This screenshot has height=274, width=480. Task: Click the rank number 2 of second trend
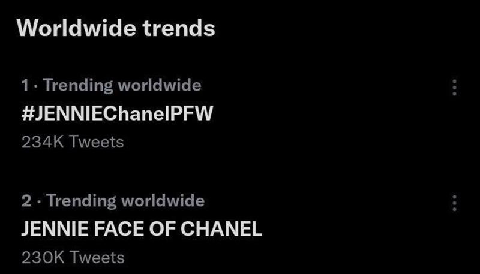coord(26,200)
